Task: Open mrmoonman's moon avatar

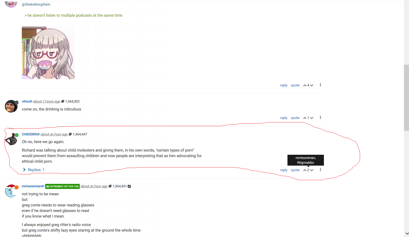Action: [x=11, y=191]
